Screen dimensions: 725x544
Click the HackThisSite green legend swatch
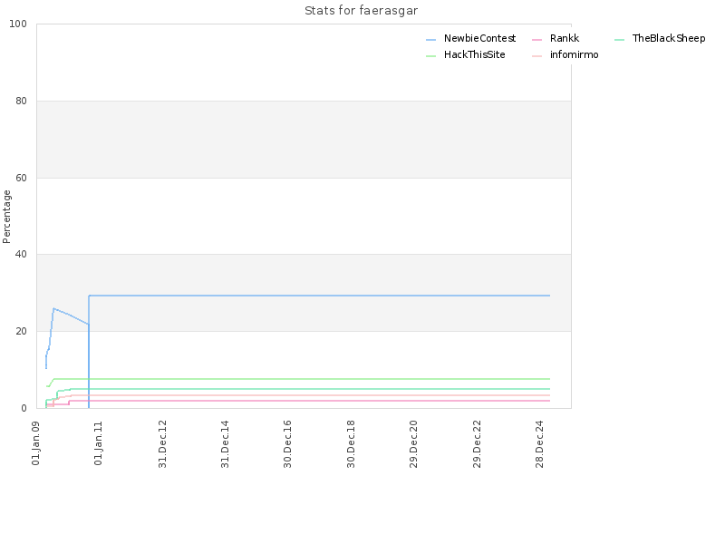pos(431,56)
